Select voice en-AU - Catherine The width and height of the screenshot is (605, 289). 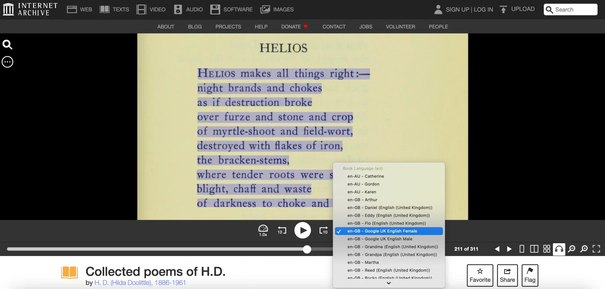389,176
